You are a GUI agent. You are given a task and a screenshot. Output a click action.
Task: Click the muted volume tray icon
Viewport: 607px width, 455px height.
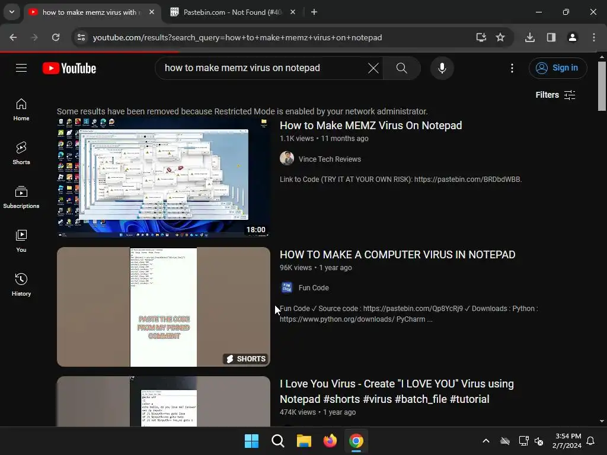click(x=538, y=441)
